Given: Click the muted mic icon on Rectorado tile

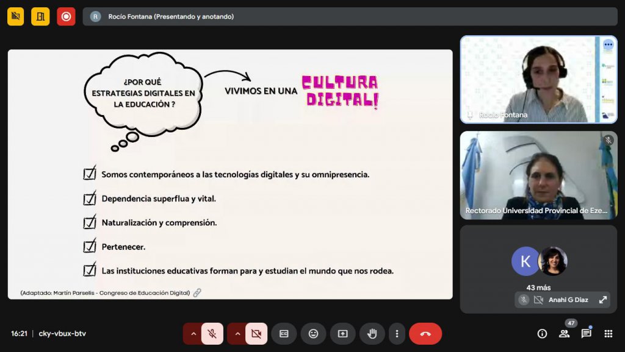Looking at the screenshot, I should (x=608, y=140).
